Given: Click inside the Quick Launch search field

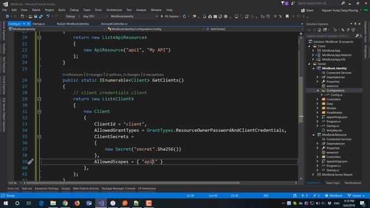Looking at the screenshot, I should (x=319, y=3).
